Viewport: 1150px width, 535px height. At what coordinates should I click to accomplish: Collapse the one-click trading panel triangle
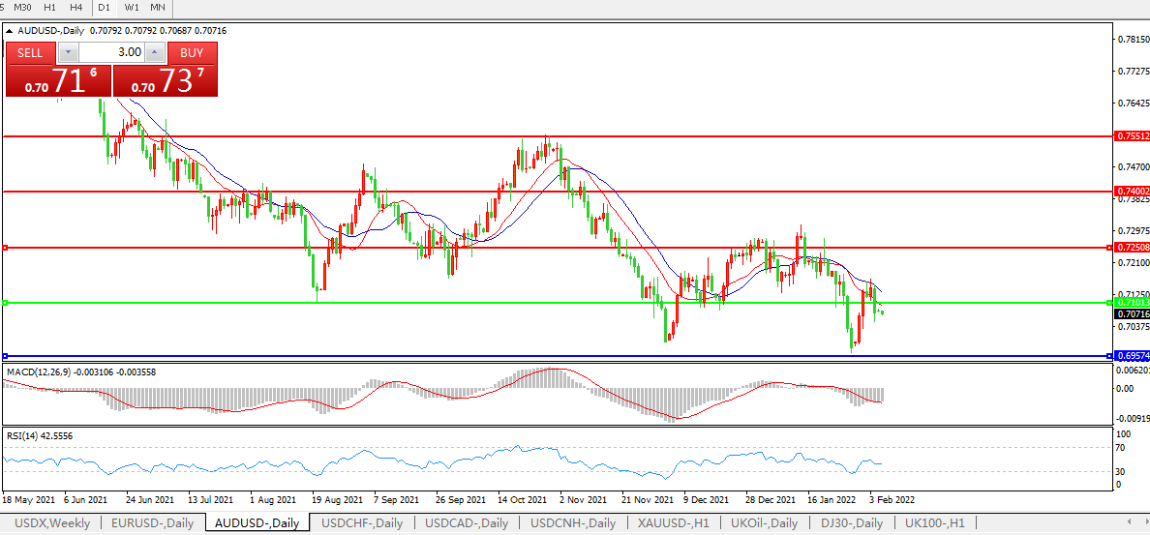[10, 30]
